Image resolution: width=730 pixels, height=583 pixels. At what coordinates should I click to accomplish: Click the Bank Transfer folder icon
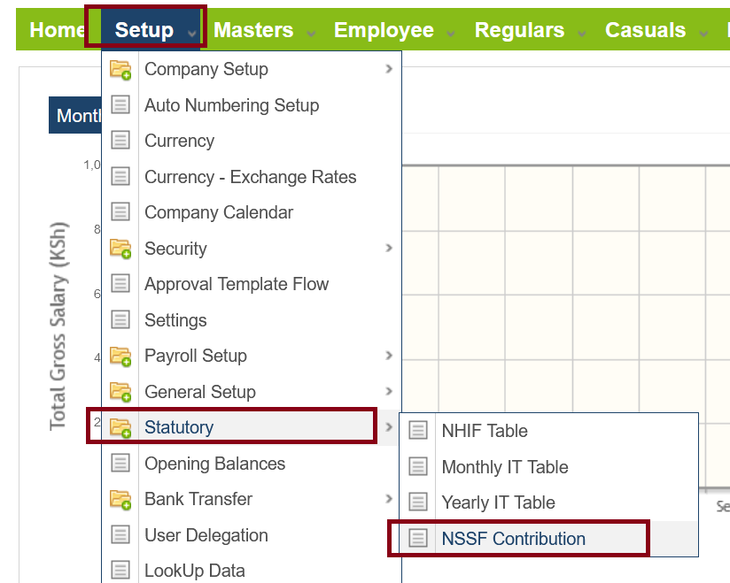tap(120, 499)
